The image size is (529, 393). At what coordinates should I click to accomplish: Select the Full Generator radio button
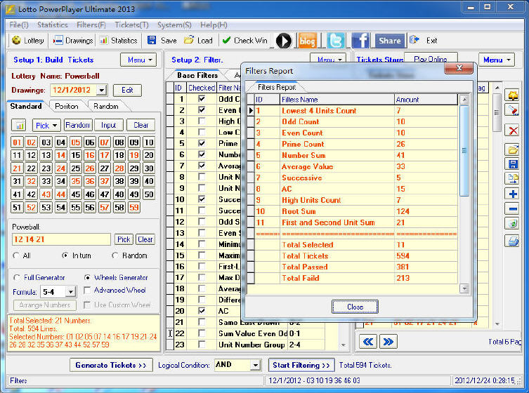point(16,278)
